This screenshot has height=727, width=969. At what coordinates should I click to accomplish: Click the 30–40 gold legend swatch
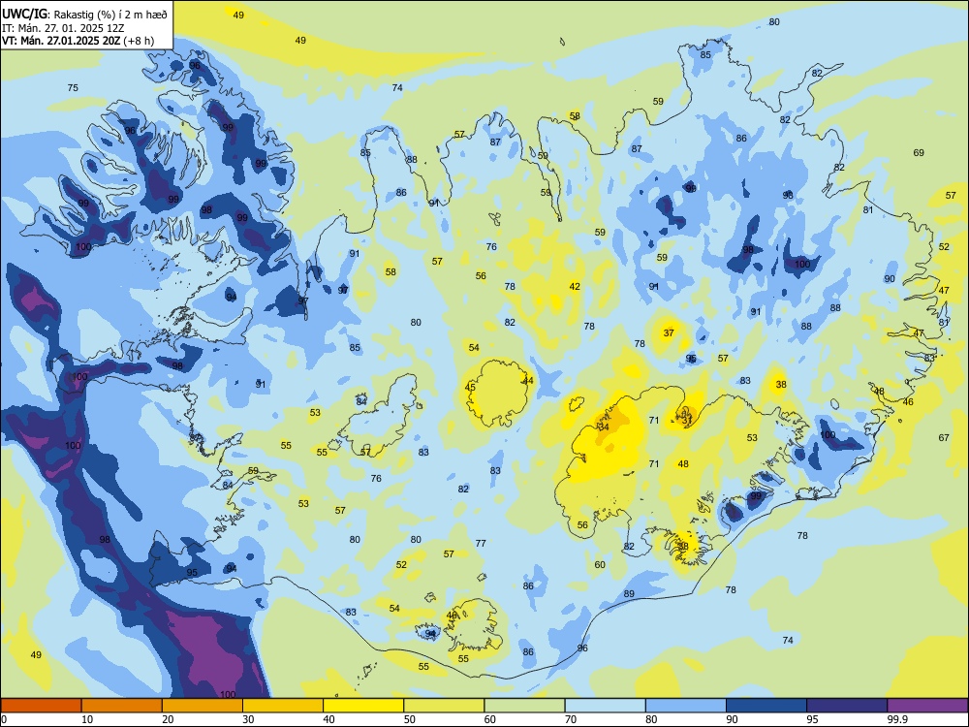coord(282,706)
